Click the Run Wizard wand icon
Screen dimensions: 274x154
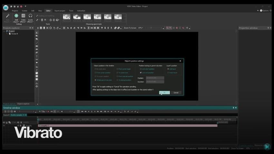[8, 16]
